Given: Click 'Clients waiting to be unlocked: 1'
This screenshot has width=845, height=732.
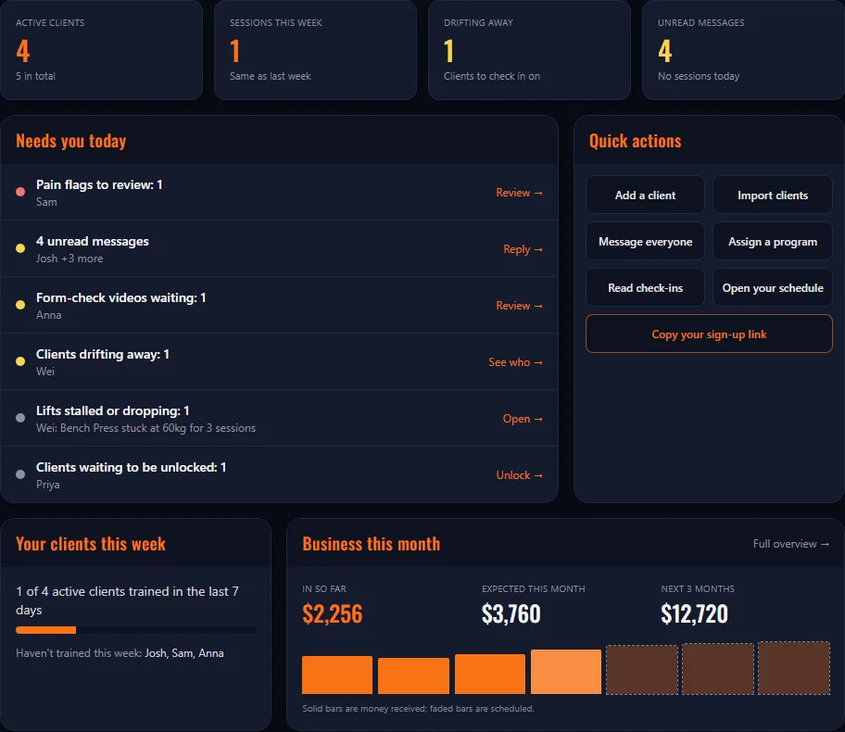Looking at the screenshot, I should click(x=131, y=467).
